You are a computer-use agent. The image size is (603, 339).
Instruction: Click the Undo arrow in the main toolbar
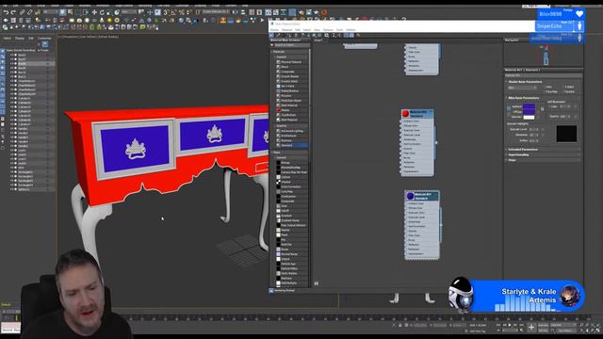click(x=7, y=12)
